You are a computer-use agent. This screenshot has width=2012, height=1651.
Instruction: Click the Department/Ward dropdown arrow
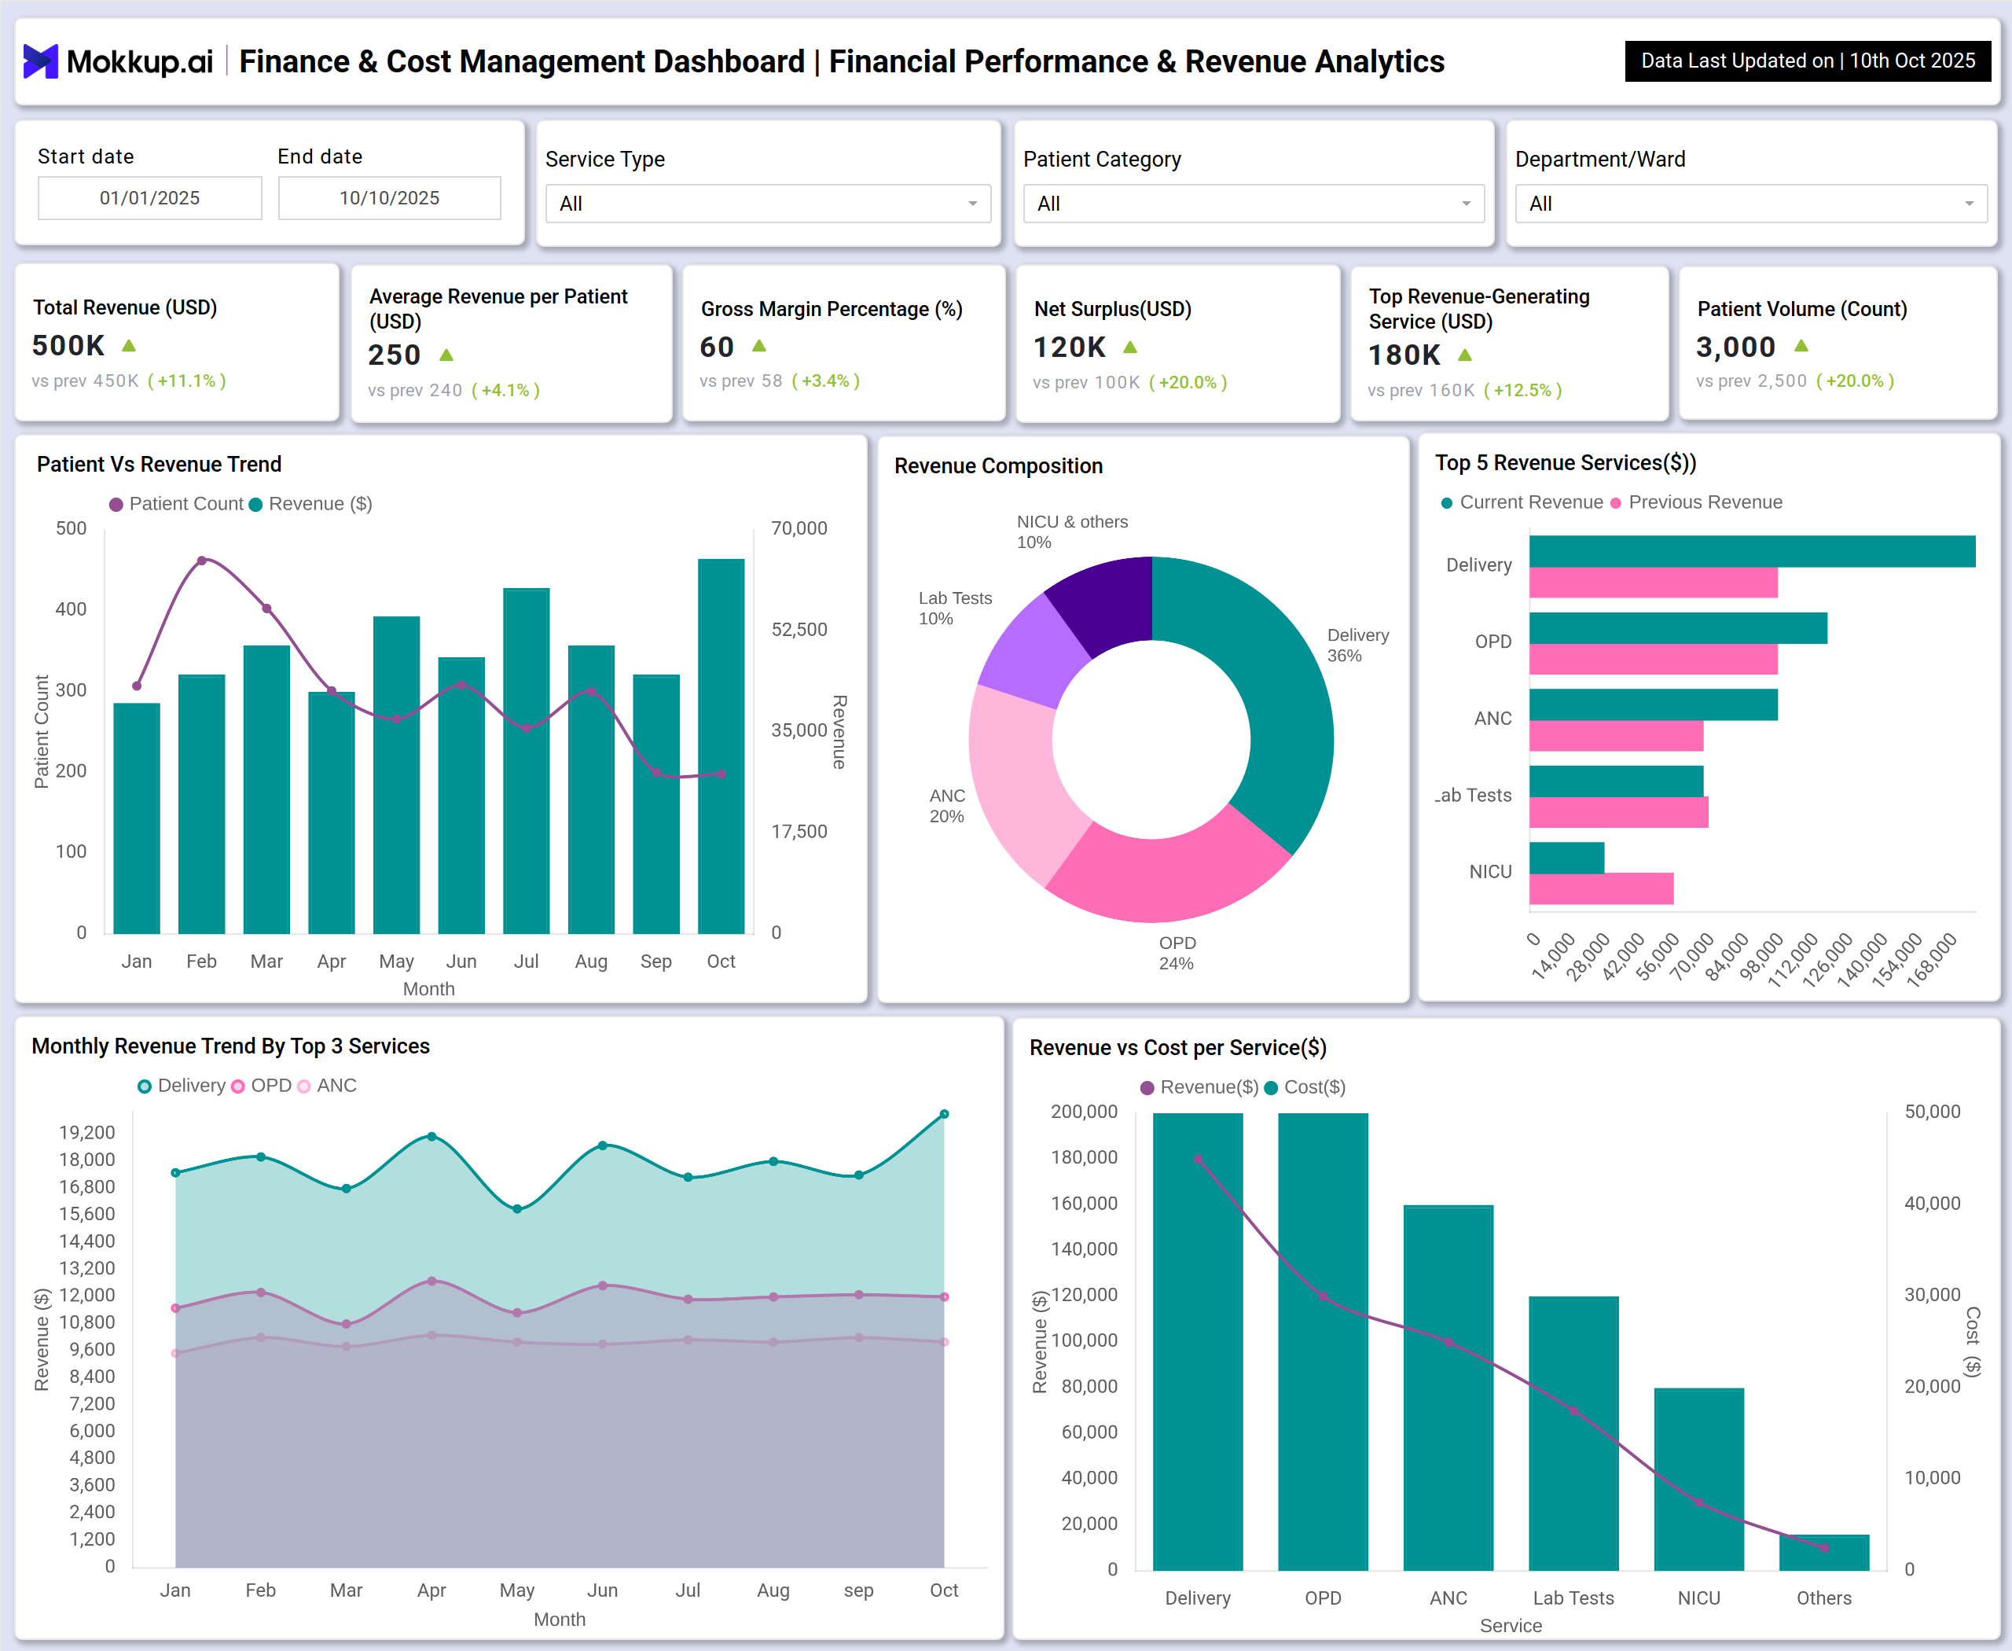click(1970, 204)
